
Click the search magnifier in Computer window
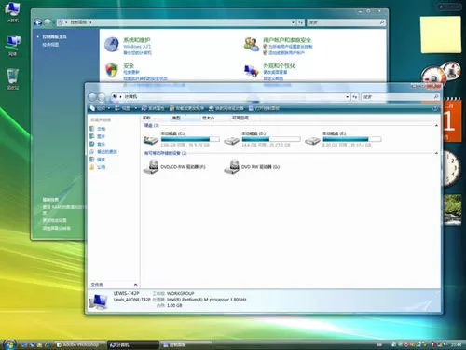[436, 97]
